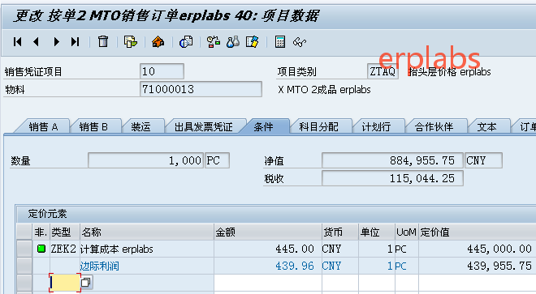Select the 边际利润 row with its row selector
The width and height of the screenshot is (536, 294).
[24, 266]
